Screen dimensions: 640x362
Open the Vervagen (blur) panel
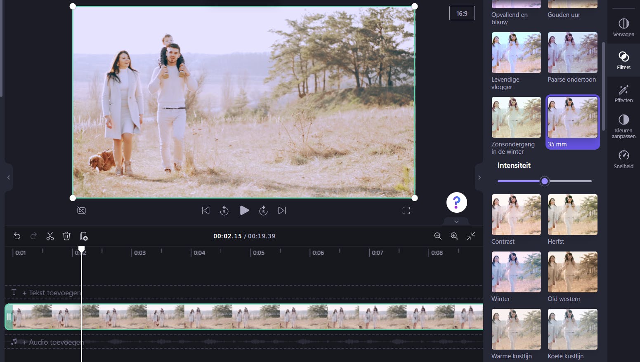pos(623,28)
